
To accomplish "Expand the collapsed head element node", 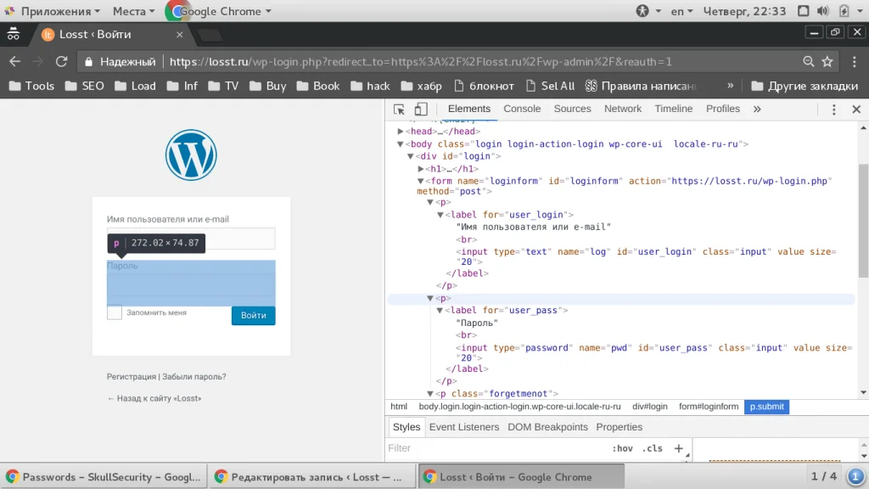I will (x=400, y=132).
